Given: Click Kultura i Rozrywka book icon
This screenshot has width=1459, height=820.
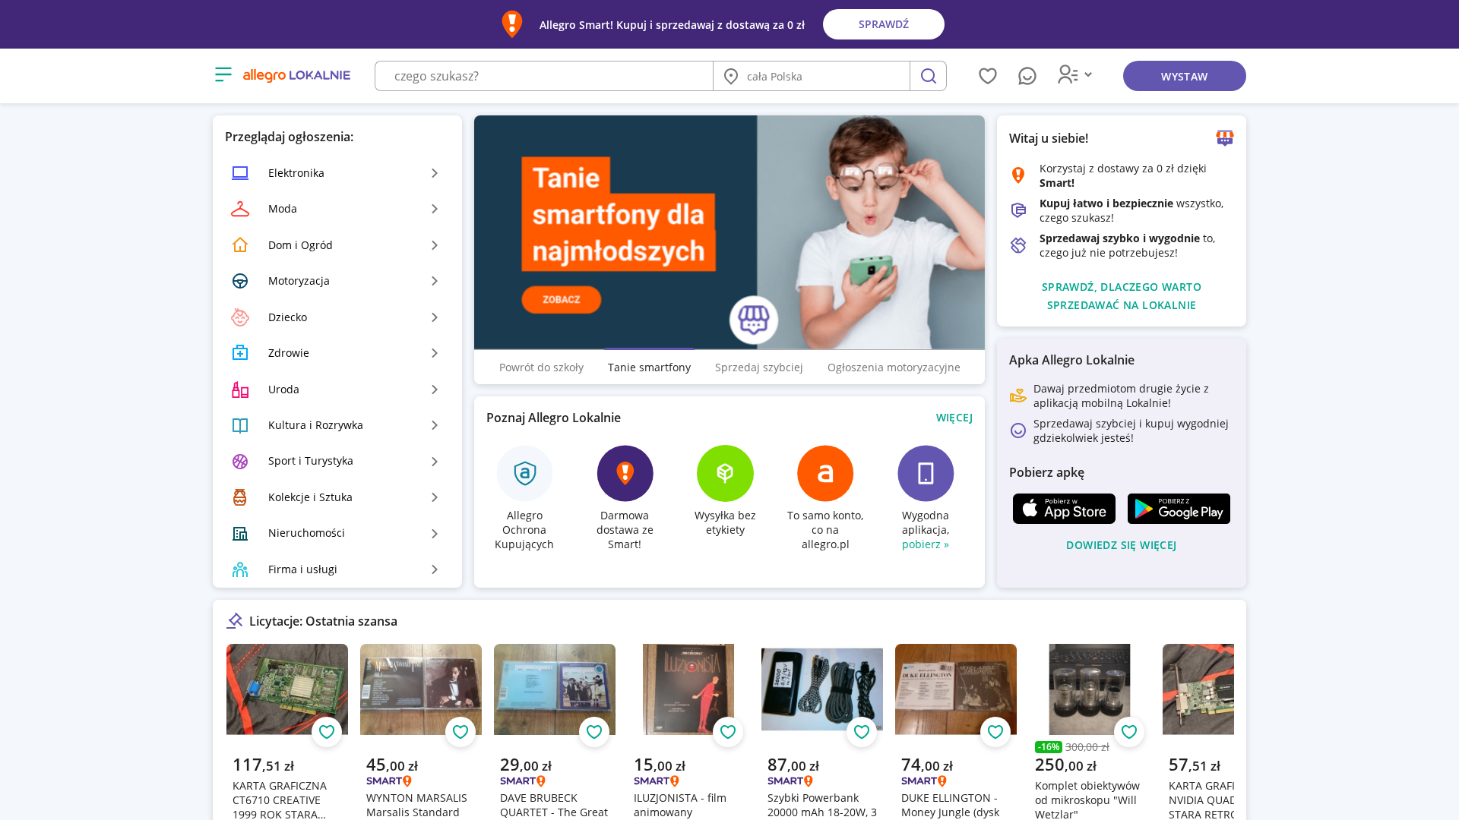Looking at the screenshot, I should [x=240, y=425].
